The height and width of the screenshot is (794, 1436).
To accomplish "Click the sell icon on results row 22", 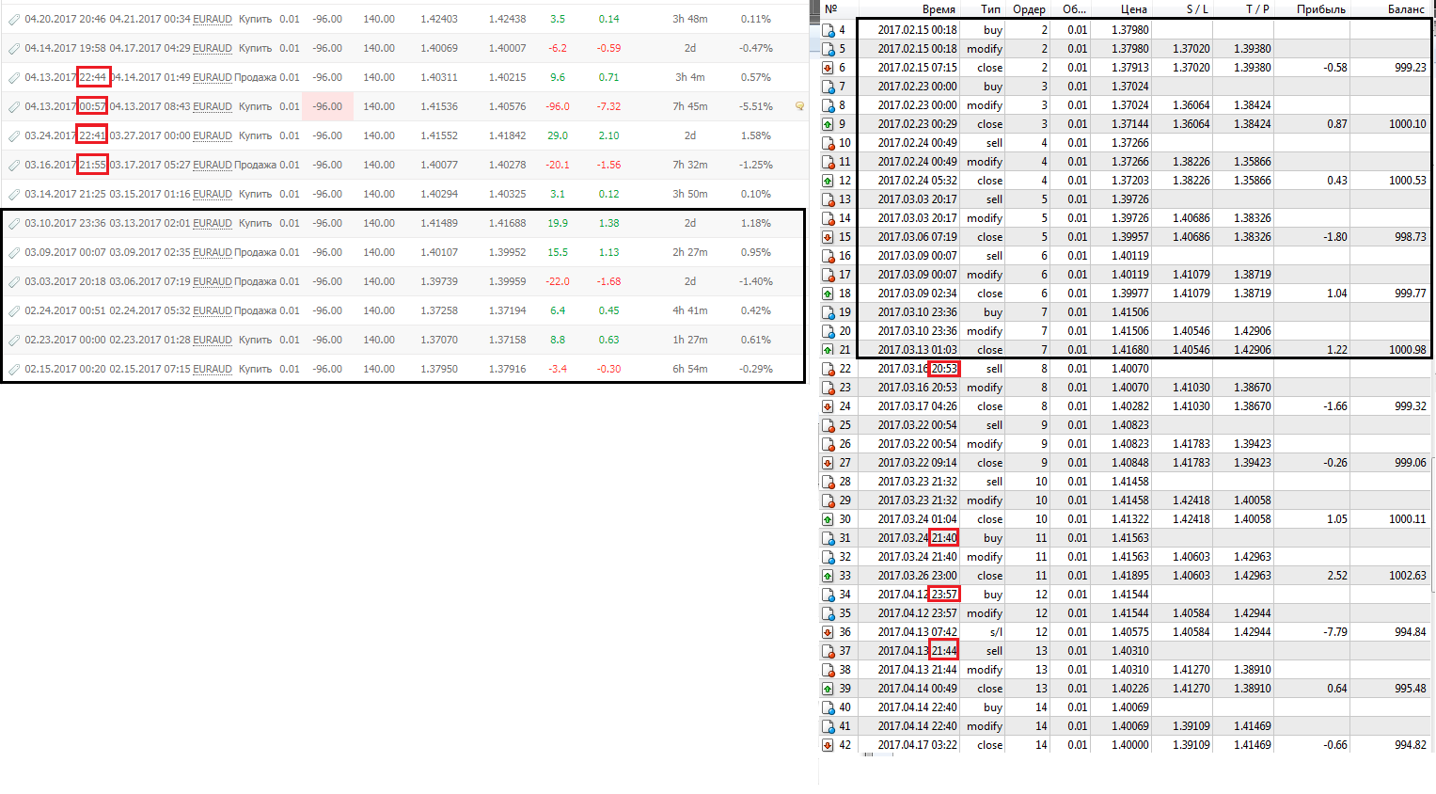I will (x=828, y=369).
